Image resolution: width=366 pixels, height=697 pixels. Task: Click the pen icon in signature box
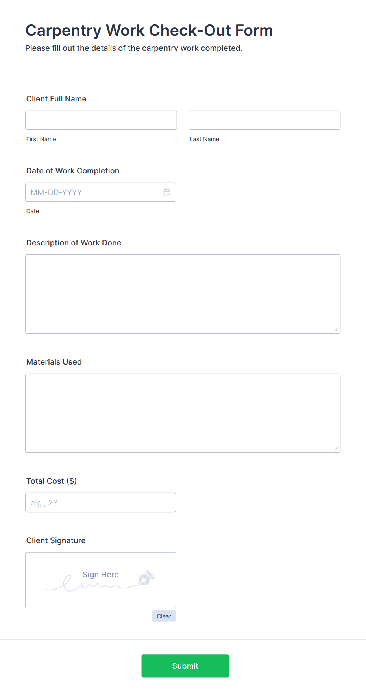pyautogui.click(x=146, y=578)
